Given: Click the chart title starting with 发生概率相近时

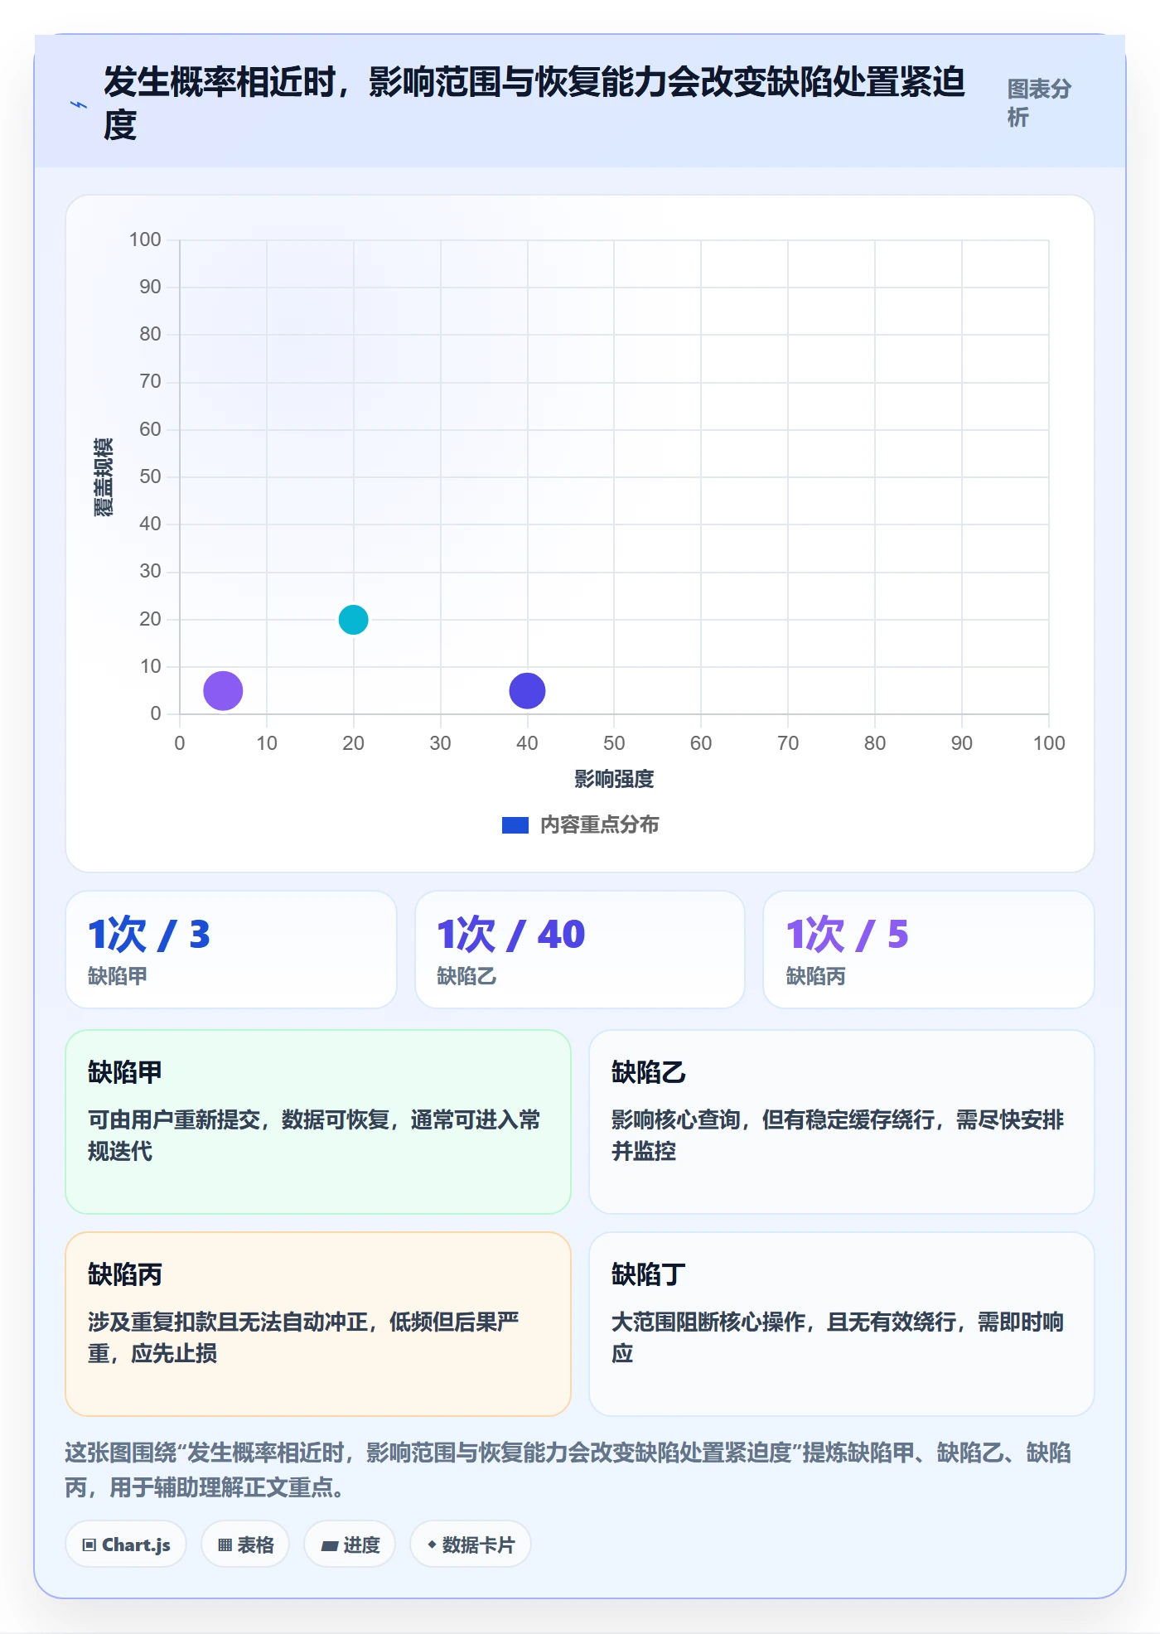Looking at the screenshot, I should coord(534,103).
